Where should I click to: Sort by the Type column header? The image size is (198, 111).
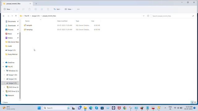[77, 21]
